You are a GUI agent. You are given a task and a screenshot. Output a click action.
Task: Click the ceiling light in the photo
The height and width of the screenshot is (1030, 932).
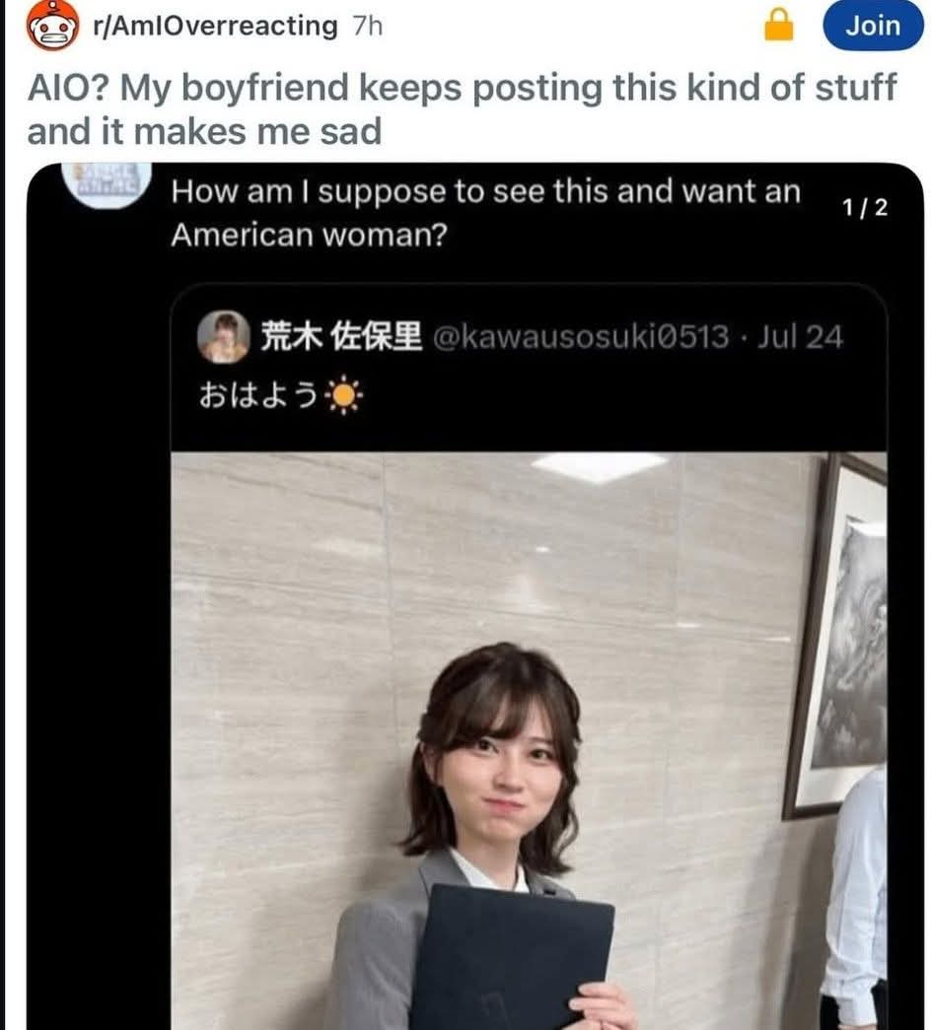point(598,468)
